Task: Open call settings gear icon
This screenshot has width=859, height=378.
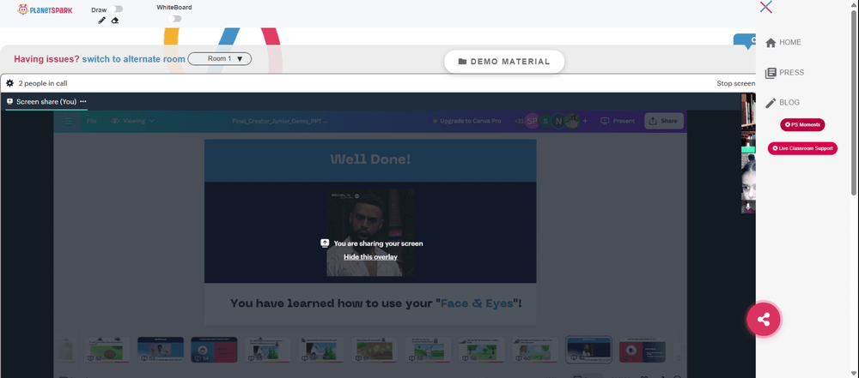Action: pos(9,83)
